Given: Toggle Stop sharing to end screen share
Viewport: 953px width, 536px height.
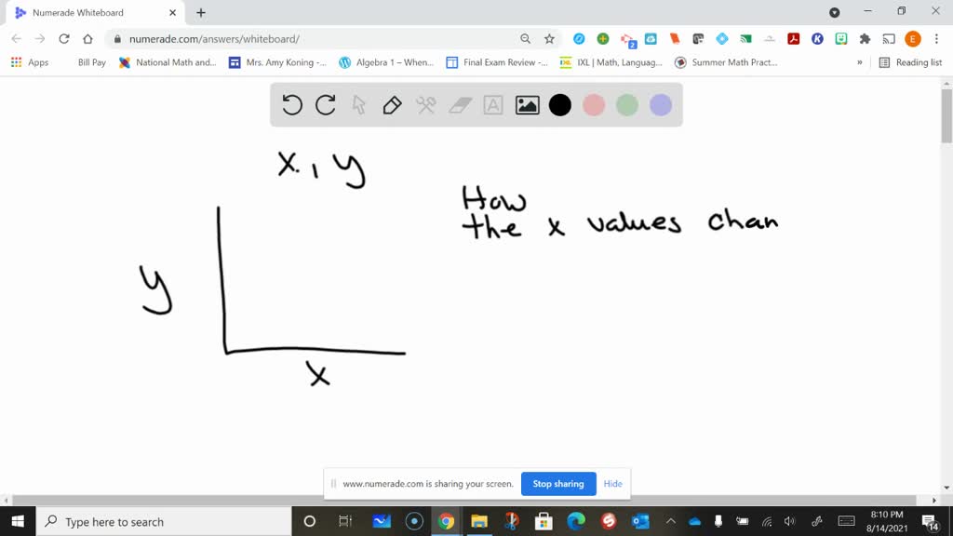Looking at the screenshot, I should (558, 484).
